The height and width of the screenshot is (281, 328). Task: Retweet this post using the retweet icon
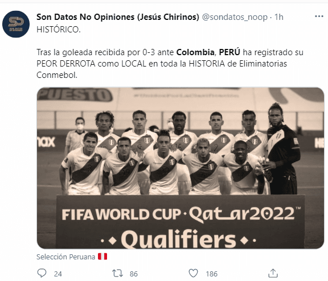coord(117,273)
